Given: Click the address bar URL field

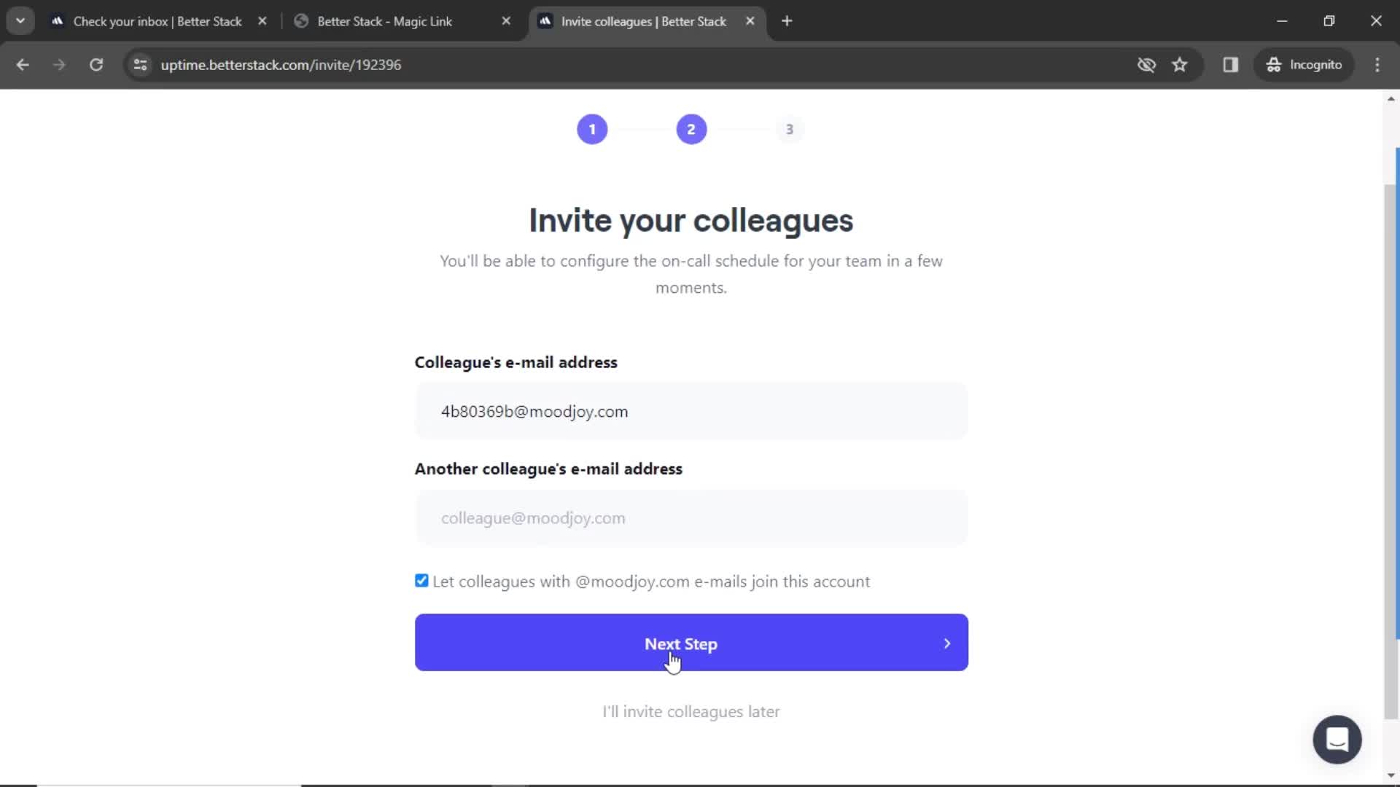Looking at the screenshot, I should [x=281, y=64].
